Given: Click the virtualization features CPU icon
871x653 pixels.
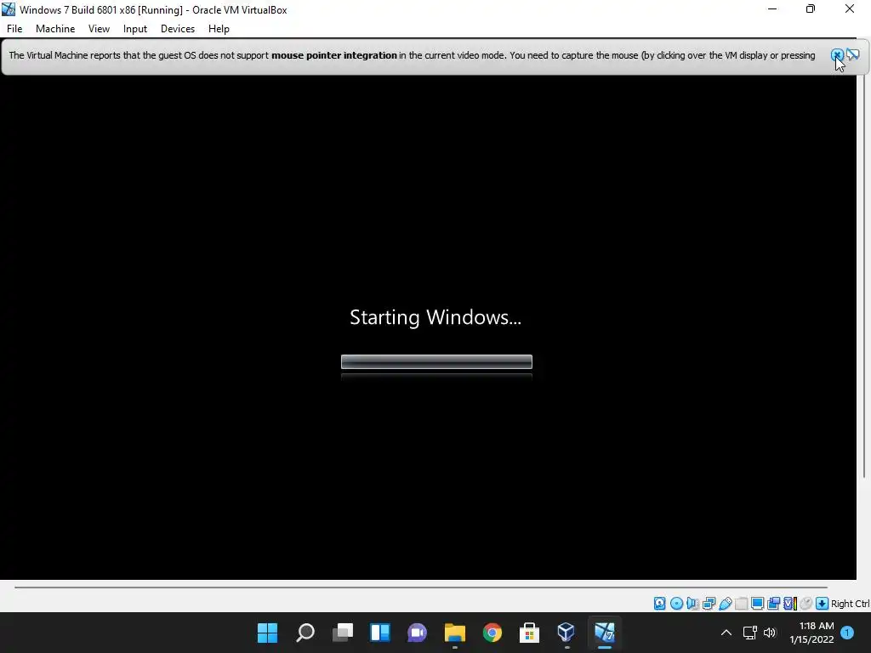Looking at the screenshot, I should (790, 604).
